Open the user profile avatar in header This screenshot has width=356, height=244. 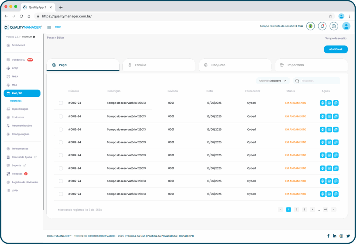346,26
